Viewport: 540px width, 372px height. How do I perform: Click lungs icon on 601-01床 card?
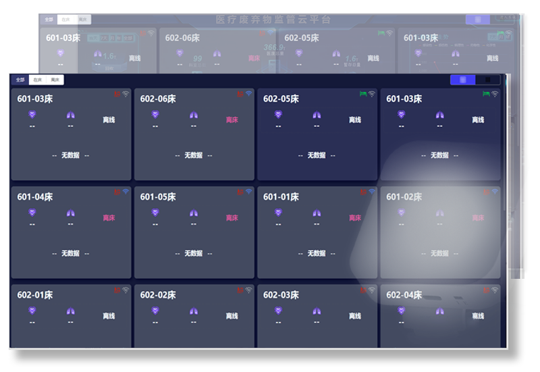pos(317,213)
